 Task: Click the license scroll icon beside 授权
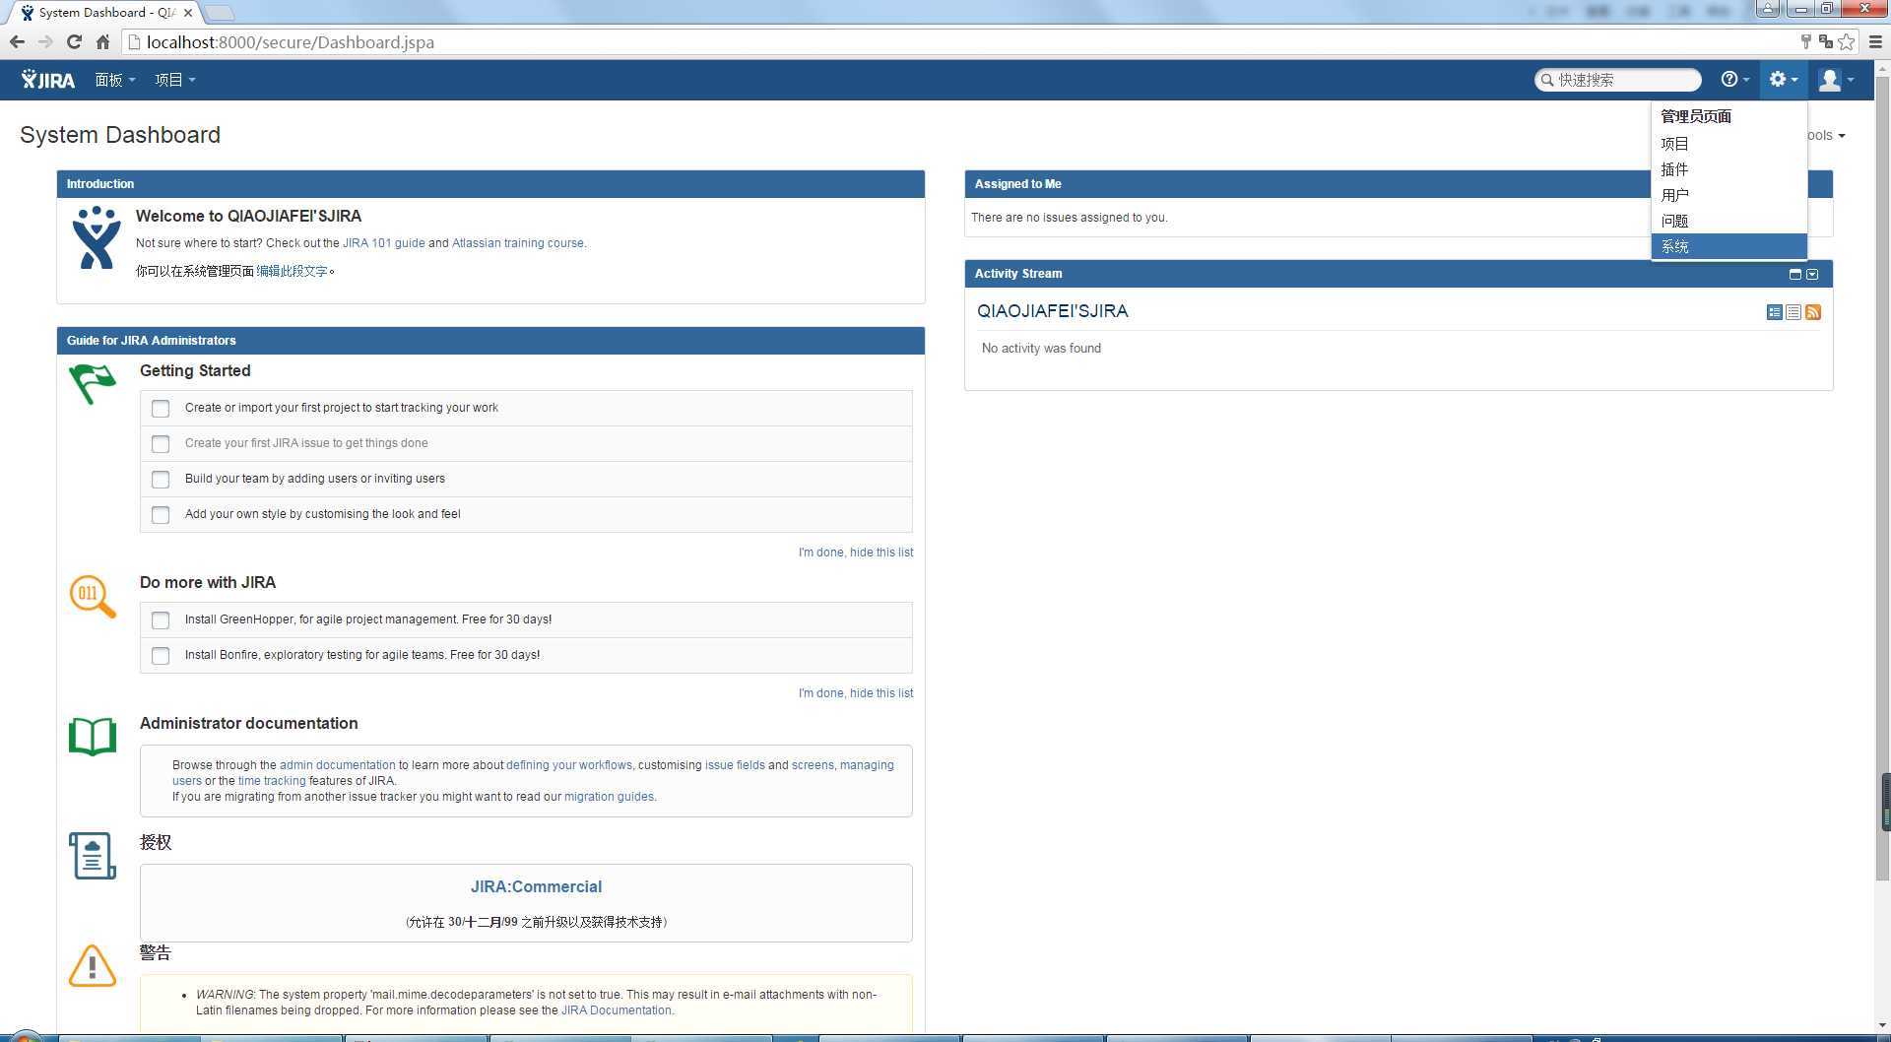tap(93, 856)
